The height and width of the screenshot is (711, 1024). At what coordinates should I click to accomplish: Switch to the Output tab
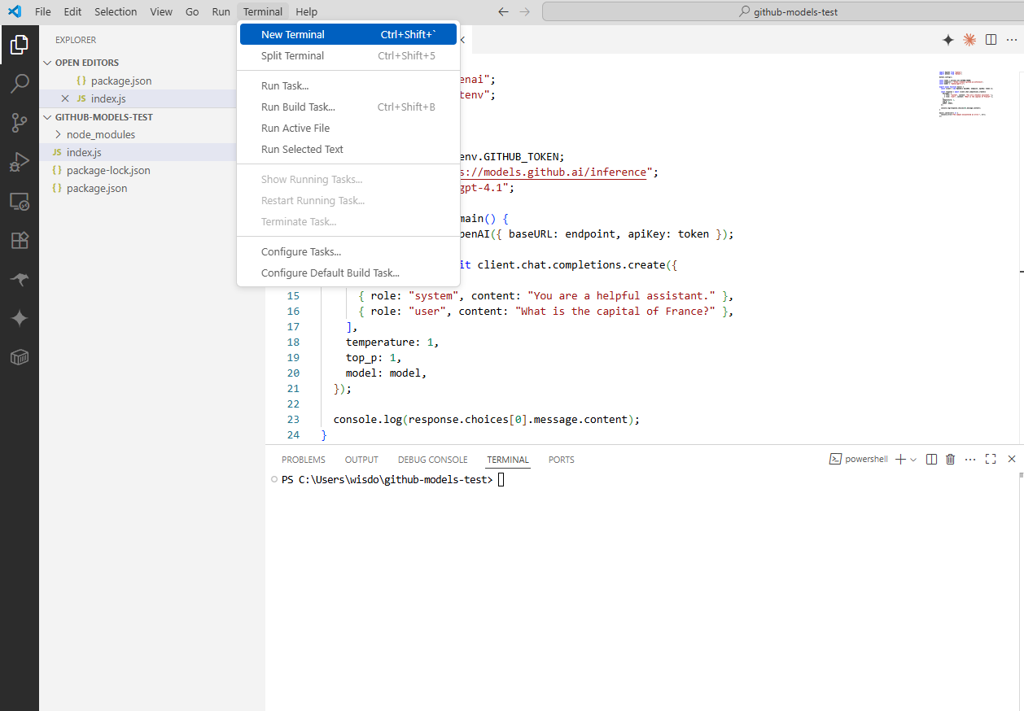[x=361, y=460]
